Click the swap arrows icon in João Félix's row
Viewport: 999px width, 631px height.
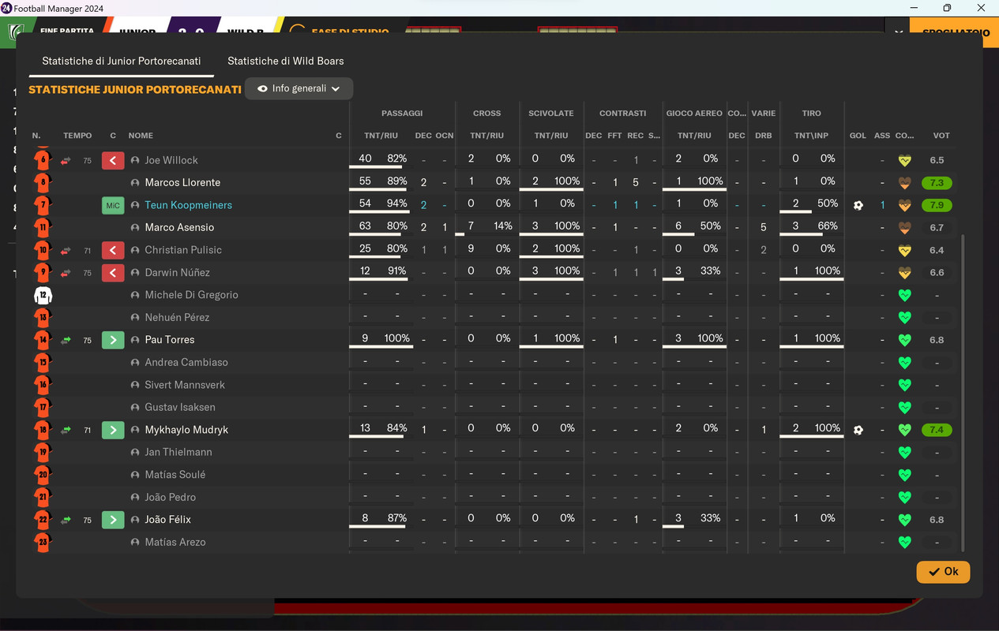[66, 520]
